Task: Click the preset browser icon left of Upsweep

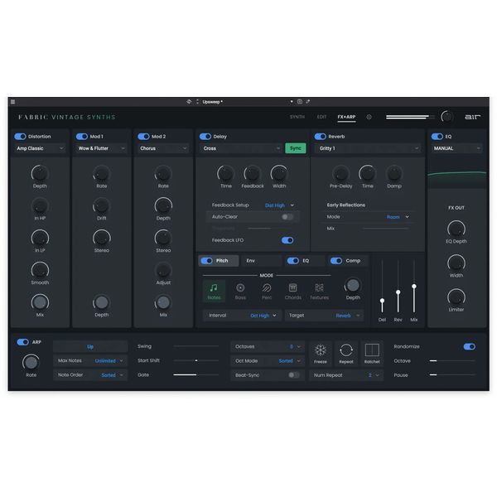Action: click(189, 102)
